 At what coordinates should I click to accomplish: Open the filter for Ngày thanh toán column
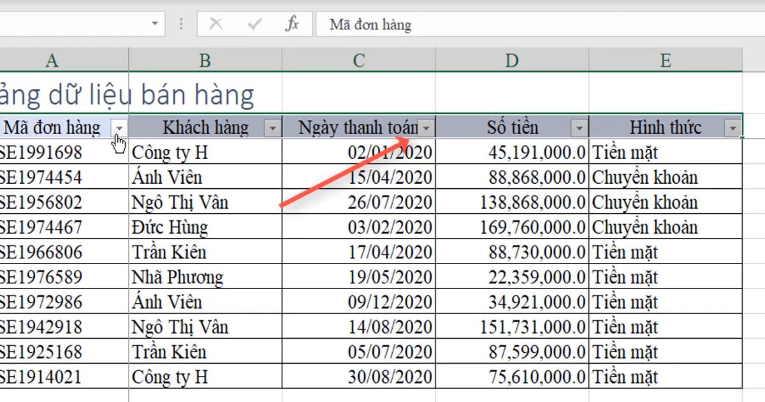(x=425, y=128)
